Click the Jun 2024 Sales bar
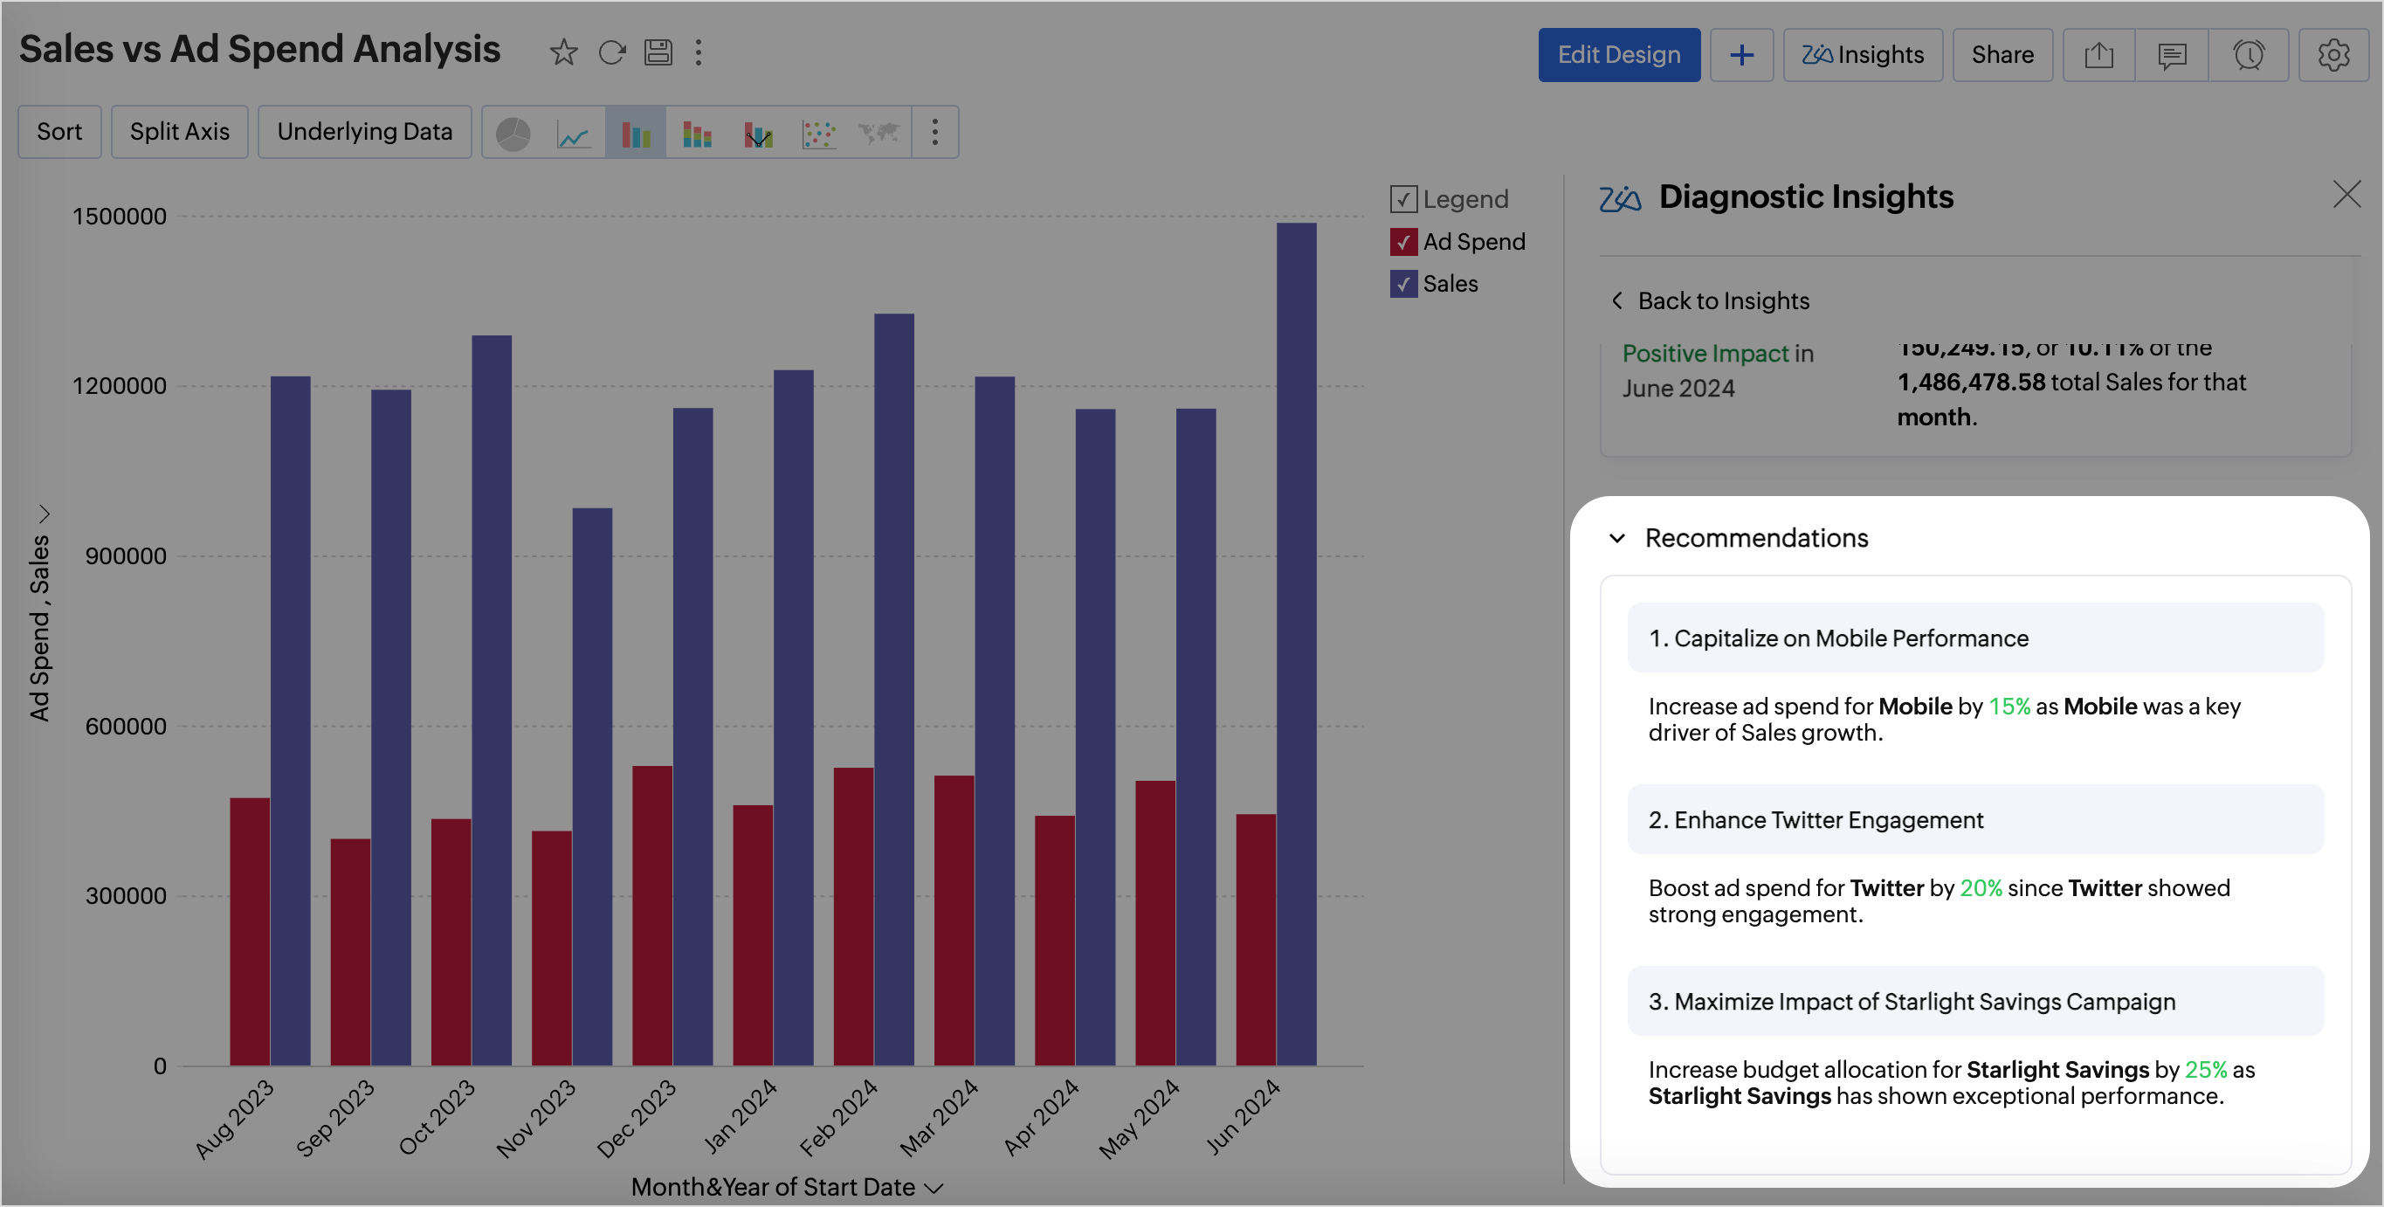 tap(1296, 648)
